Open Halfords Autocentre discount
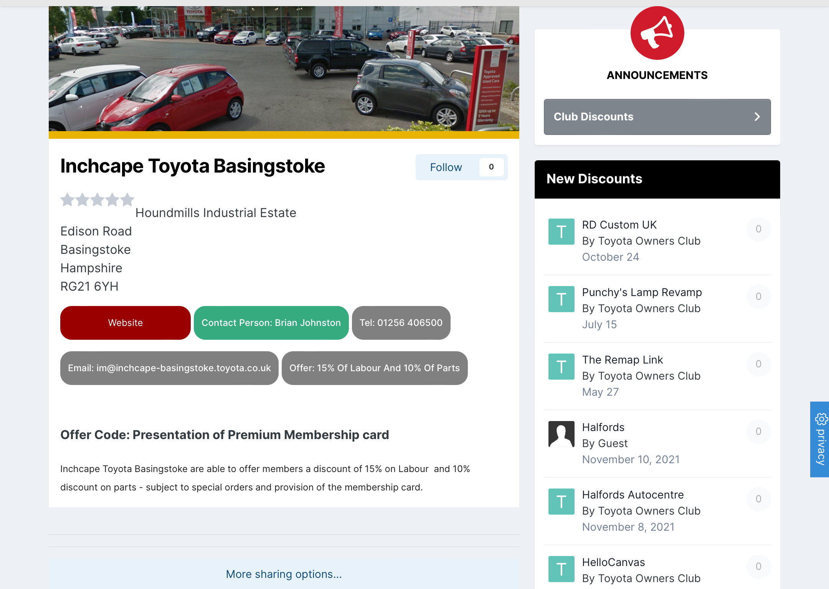The height and width of the screenshot is (589, 829). tap(633, 495)
